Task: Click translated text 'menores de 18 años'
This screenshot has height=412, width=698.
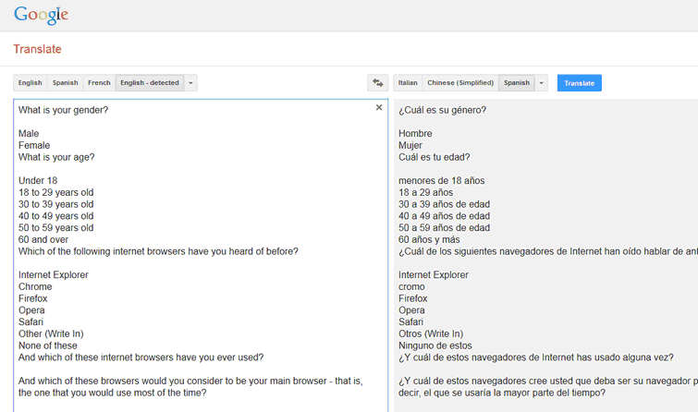Action: (x=442, y=181)
